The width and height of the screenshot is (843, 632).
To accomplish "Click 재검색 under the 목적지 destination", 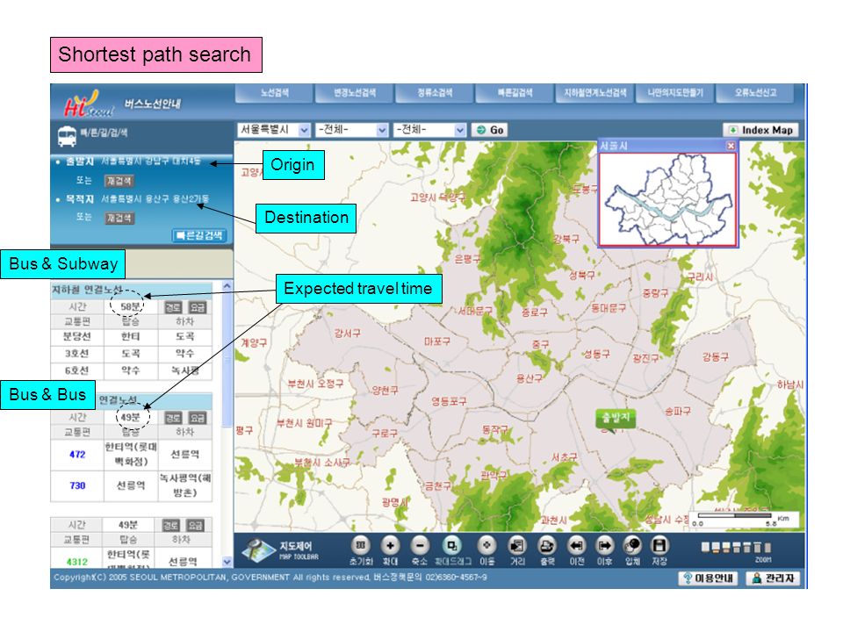I will [x=119, y=218].
